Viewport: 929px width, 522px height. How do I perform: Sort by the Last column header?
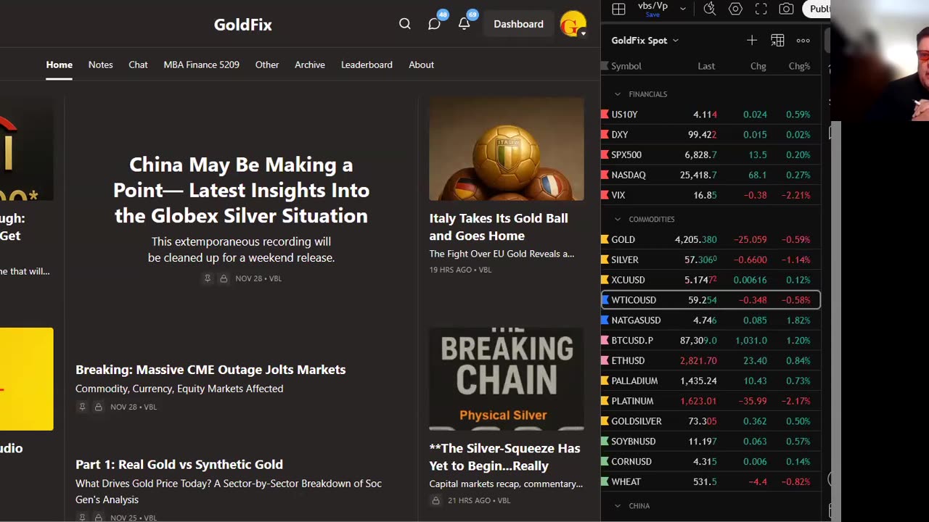pyautogui.click(x=706, y=66)
